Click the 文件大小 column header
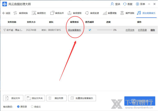The height and width of the screenshot is (111, 158). 31,22
